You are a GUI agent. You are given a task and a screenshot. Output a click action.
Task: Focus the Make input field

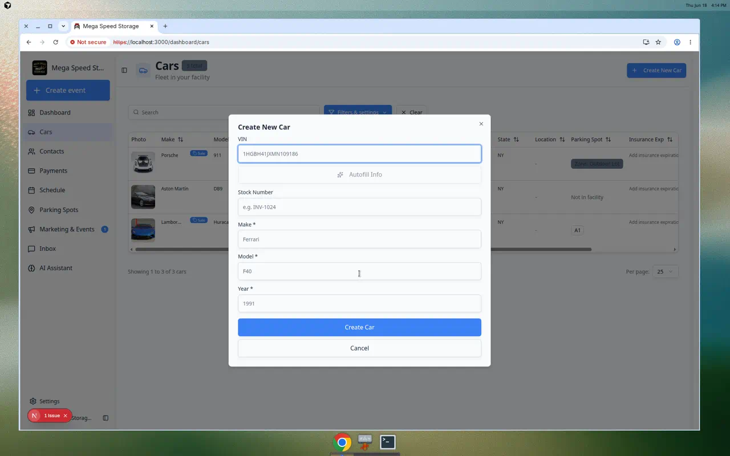pos(359,239)
